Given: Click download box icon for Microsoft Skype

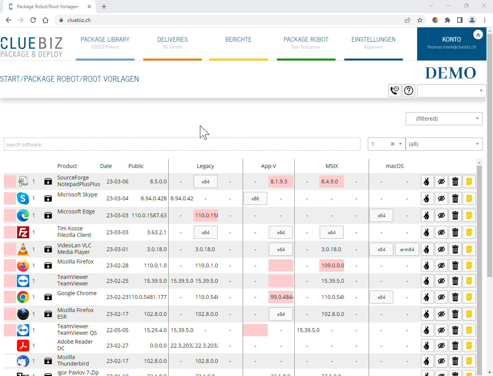Looking at the screenshot, I should point(48,198).
